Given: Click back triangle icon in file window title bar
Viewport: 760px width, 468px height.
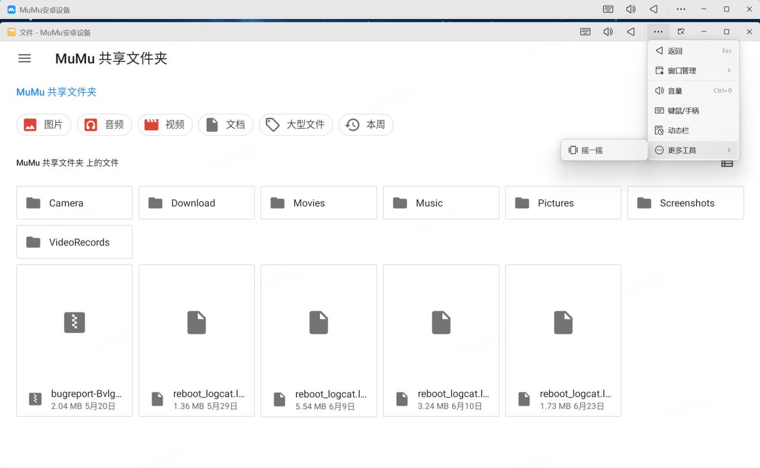Looking at the screenshot, I should [631, 32].
